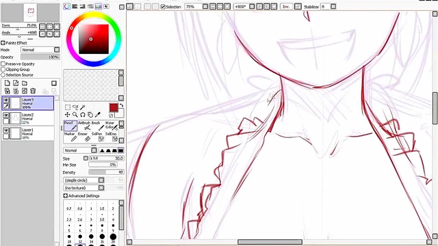
Task: Open the brush blending Normal dropdown
Action: 80,150
